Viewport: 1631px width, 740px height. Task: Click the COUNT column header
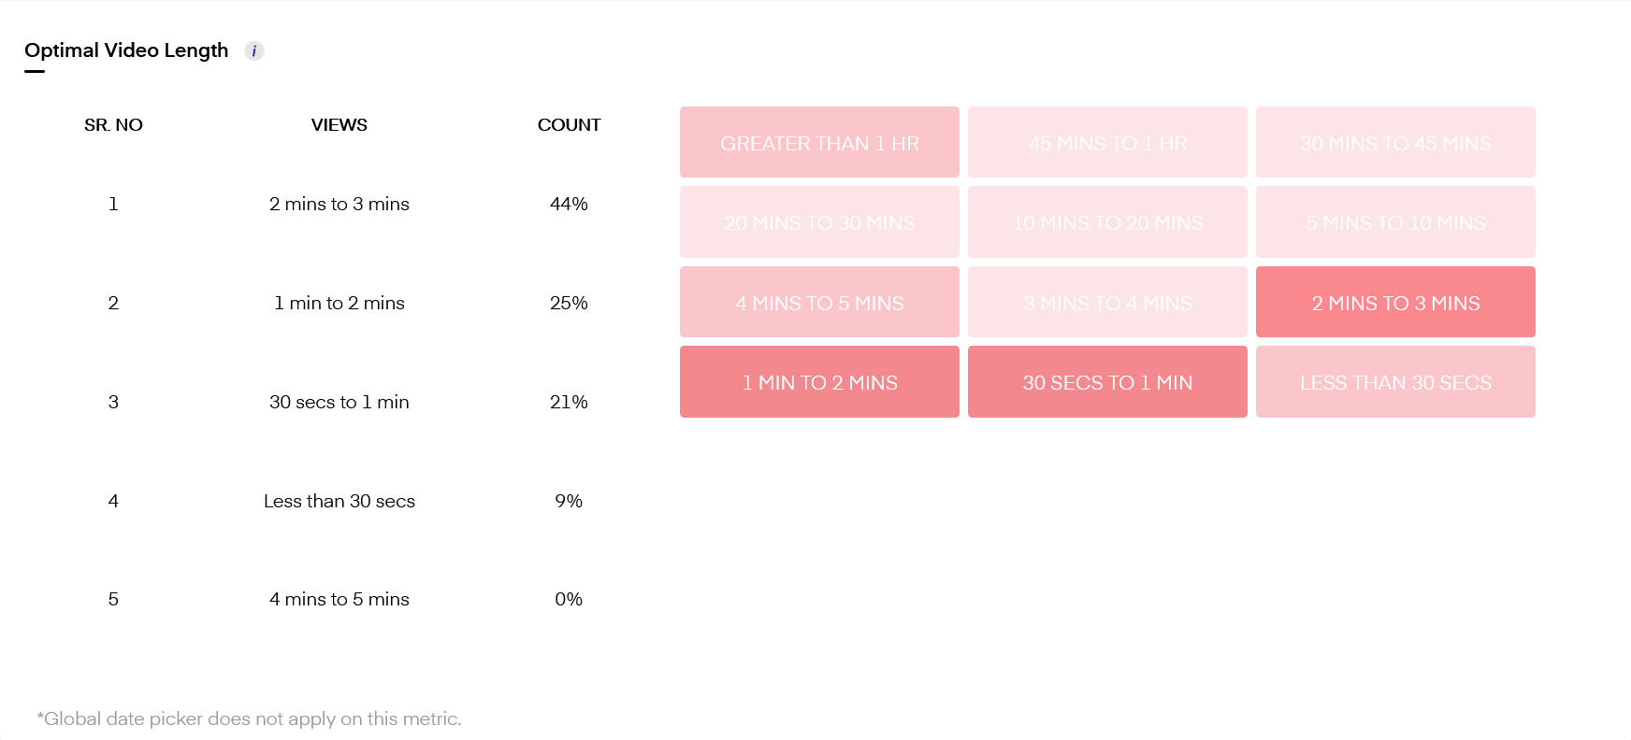click(569, 125)
